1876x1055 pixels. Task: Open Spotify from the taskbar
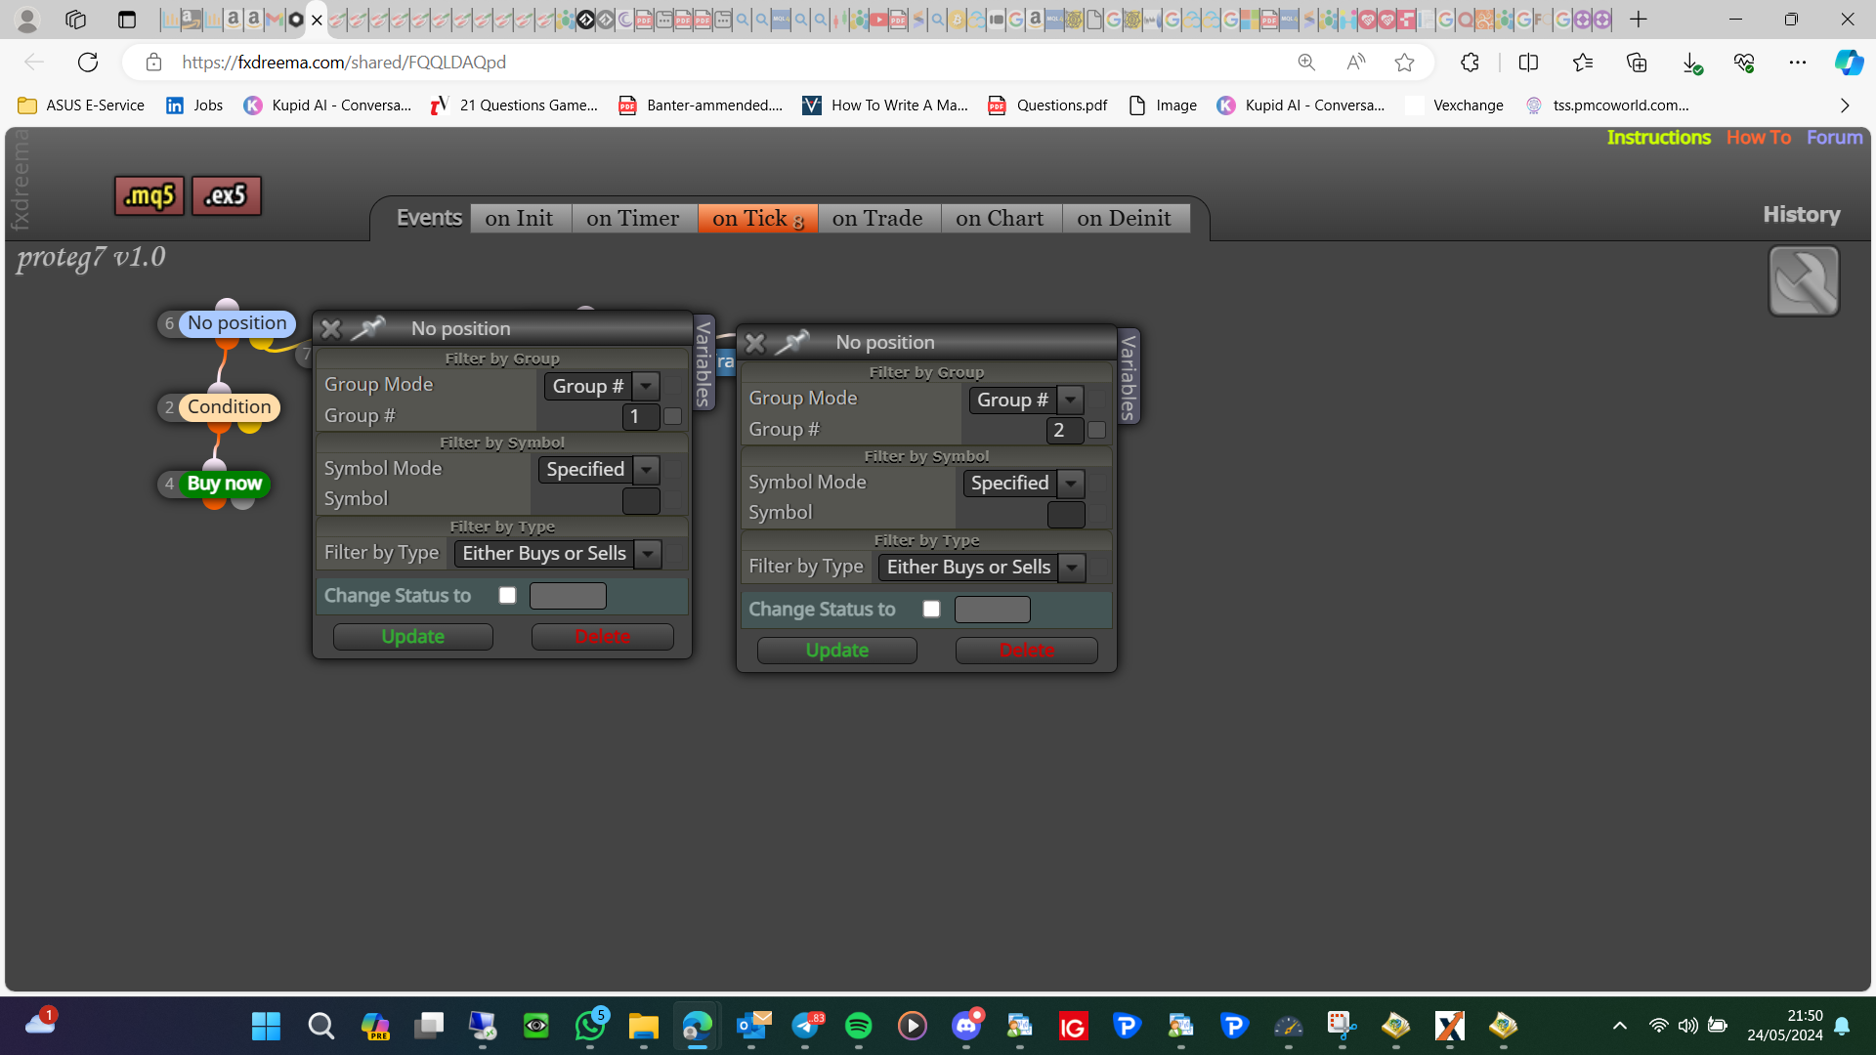(x=859, y=1026)
